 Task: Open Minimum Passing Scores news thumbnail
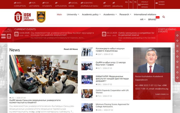click(x=87, y=107)
